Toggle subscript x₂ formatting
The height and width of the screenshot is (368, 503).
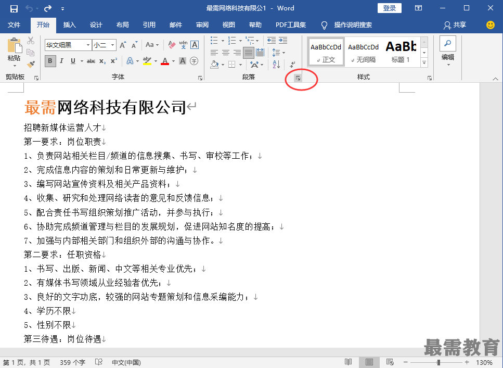pos(102,61)
